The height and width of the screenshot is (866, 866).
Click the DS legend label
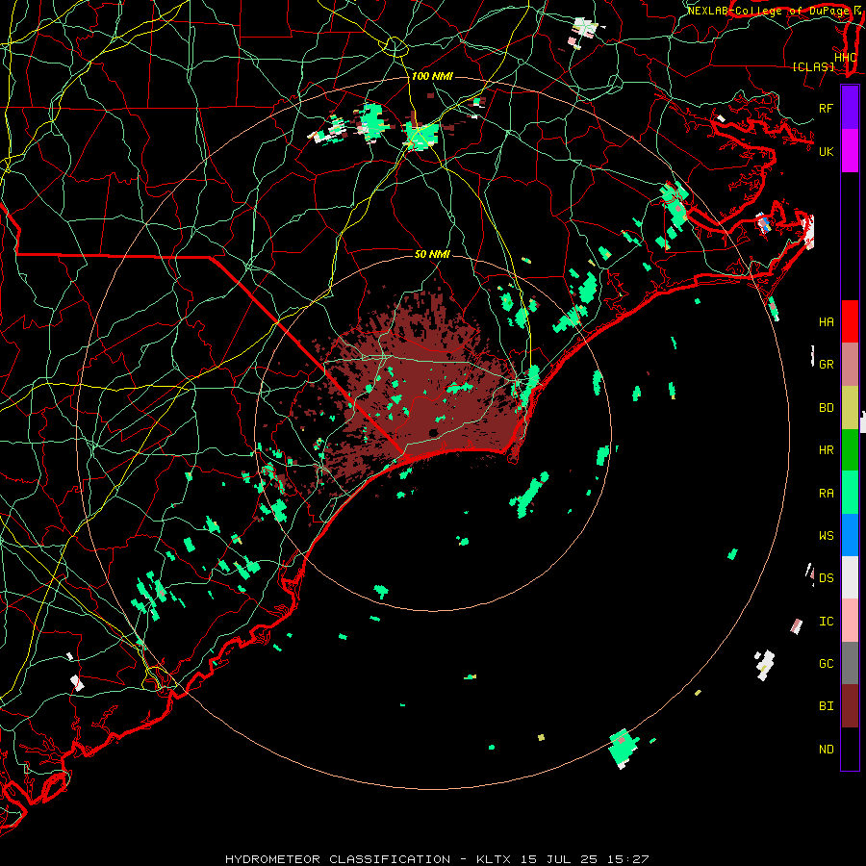tap(827, 578)
